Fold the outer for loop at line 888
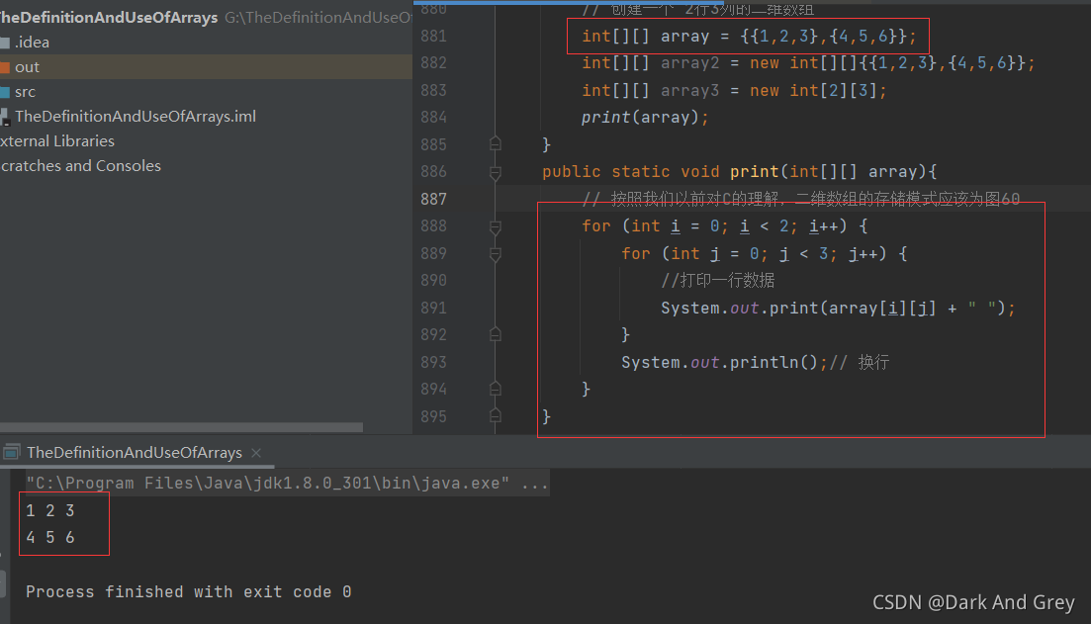The image size is (1091, 624). 496,226
